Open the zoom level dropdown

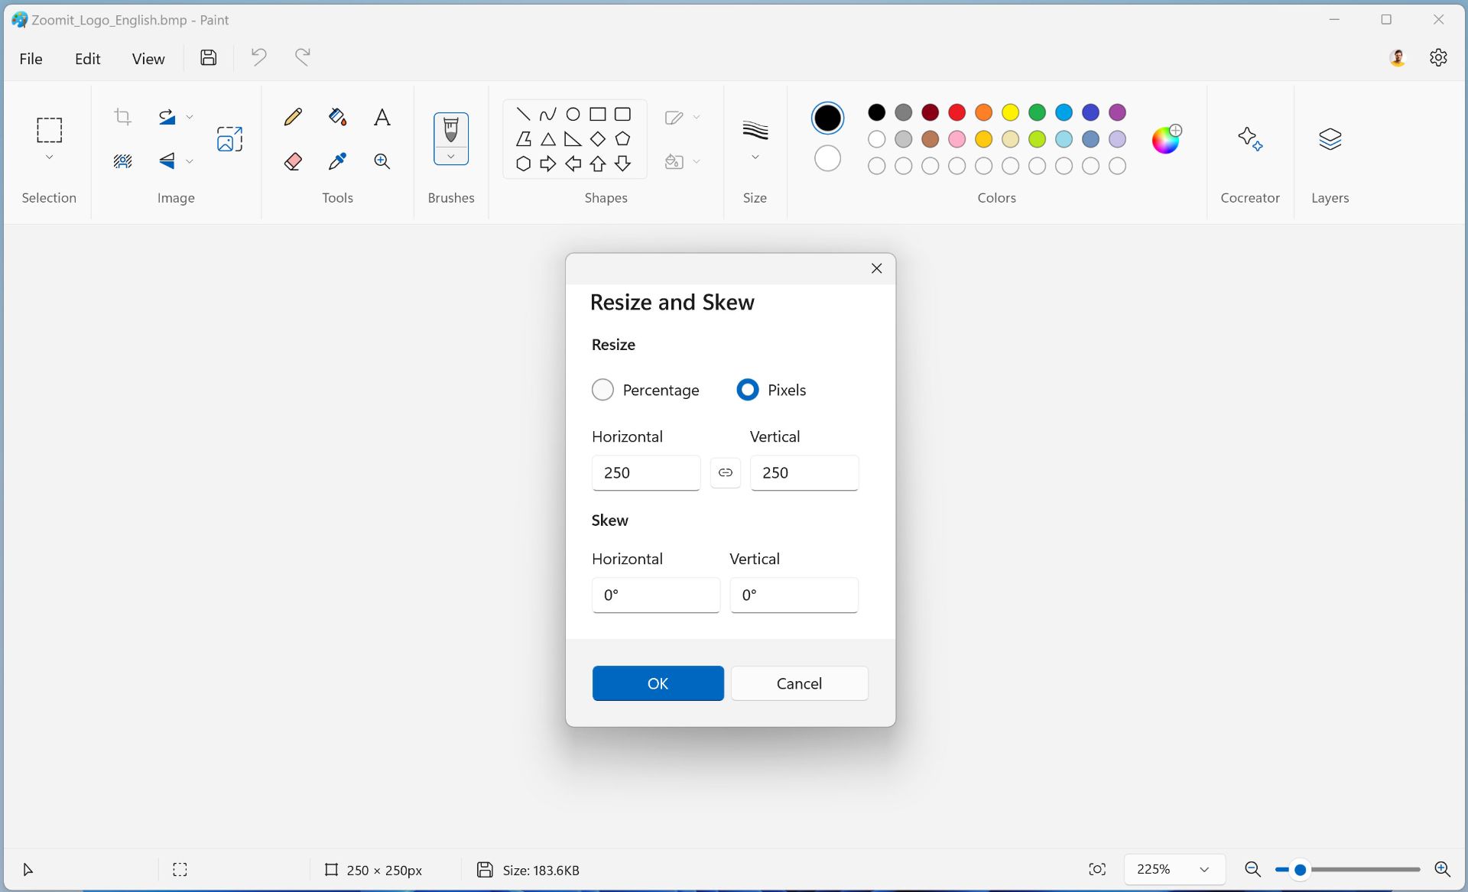pyautogui.click(x=1174, y=869)
